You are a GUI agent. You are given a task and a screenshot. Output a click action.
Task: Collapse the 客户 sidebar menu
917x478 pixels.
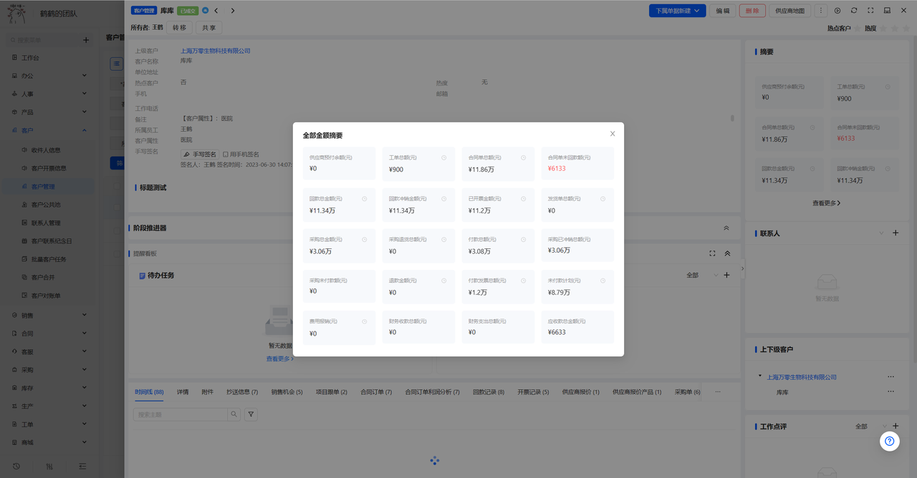click(x=47, y=130)
